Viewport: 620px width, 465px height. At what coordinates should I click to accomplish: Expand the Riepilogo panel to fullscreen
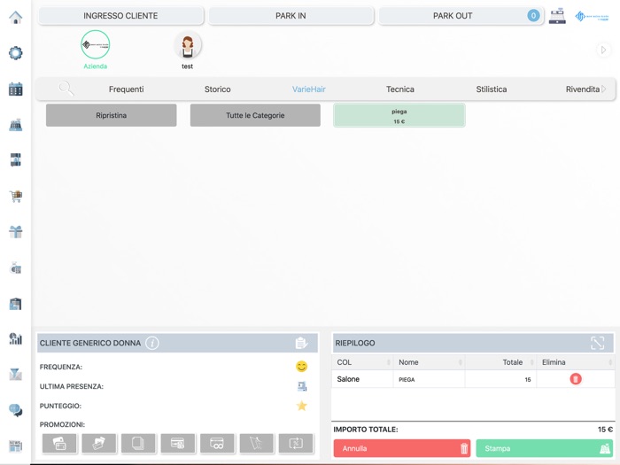click(x=598, y=343)
